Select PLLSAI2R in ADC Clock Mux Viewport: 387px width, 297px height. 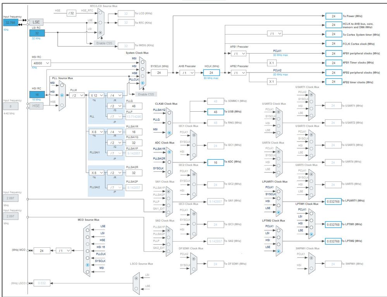169,162
